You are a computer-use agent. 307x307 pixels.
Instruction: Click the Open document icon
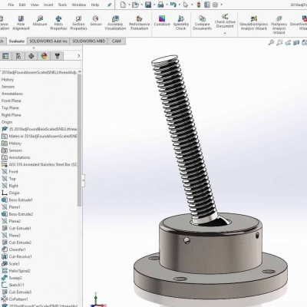[x=135, y=5]
